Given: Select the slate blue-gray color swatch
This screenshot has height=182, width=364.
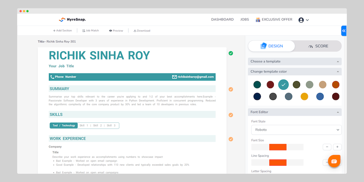Looking at the screenshot, I should coord(289,97).
